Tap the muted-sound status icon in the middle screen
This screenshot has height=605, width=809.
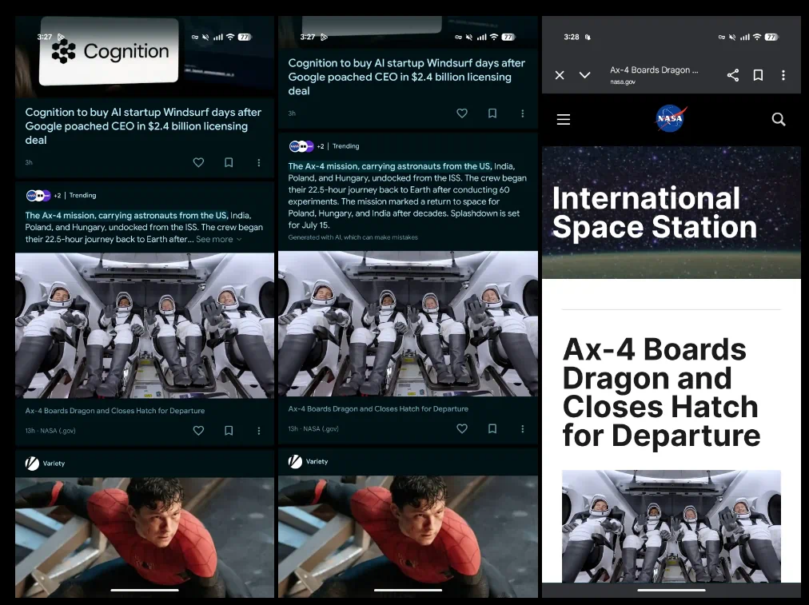coord(469,37)
